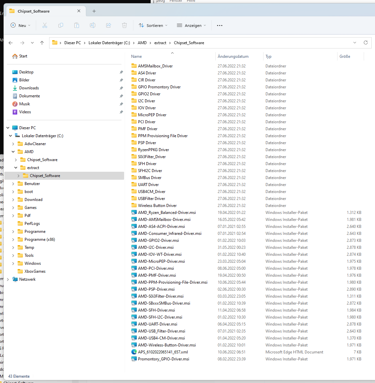Expand the Windows folder node
The height and width of the screenshot is (383, 375).
[x=13, y=263]
